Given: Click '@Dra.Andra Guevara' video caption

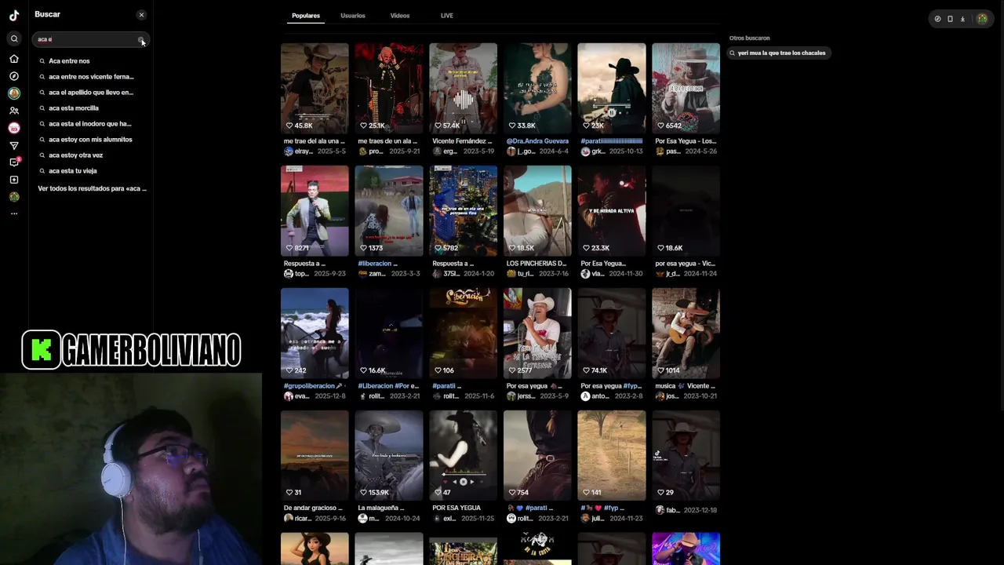Looking at the screenshot, I should (x=537, y=141).
